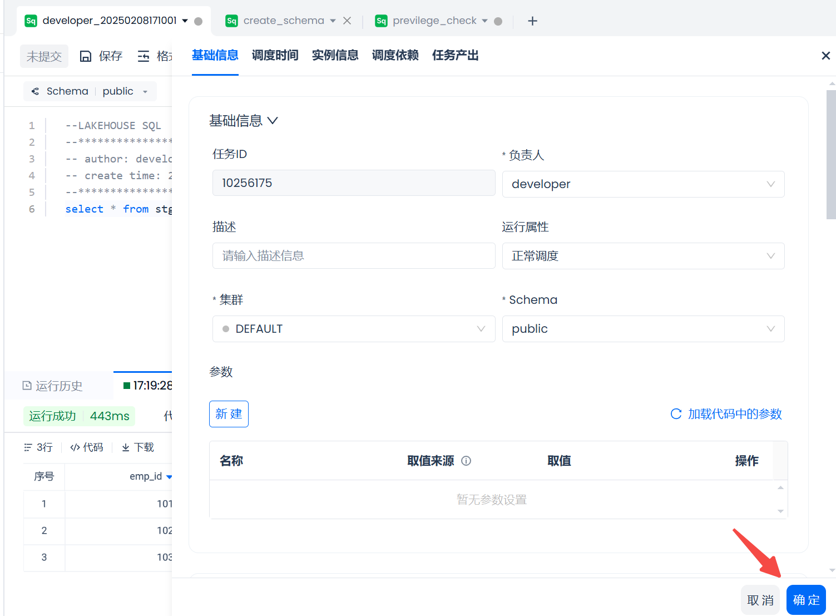This screenshot has height=616, width=836.
Task: Click the download icon in results toolbar
Action: coord(126,447)
